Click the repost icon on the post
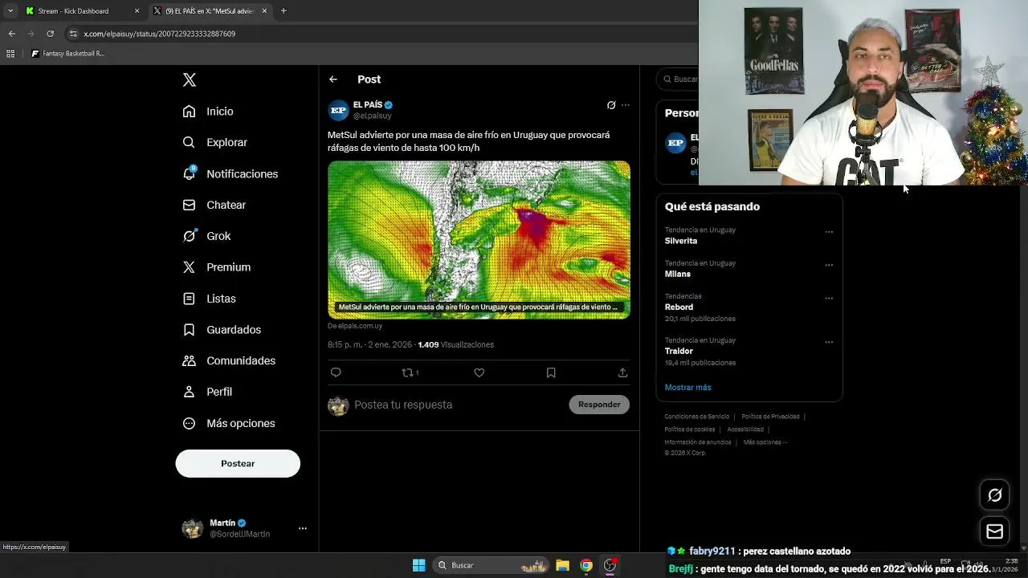Viewport: 1028px width, 578px height. (x=407, y=372)
